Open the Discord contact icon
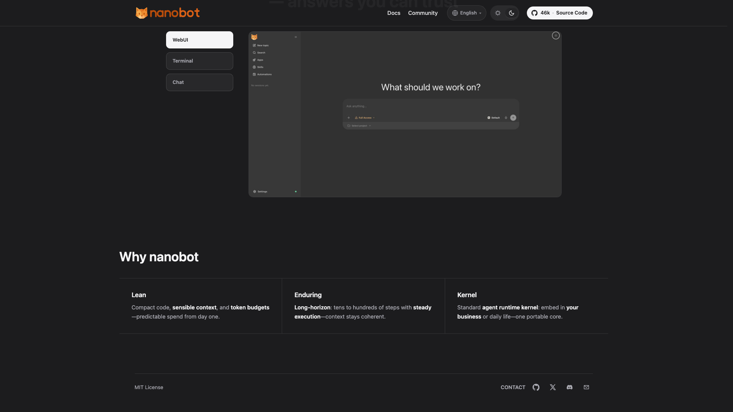Image resolution: width=733 pixels, height=412 pixels. (570, 387)
